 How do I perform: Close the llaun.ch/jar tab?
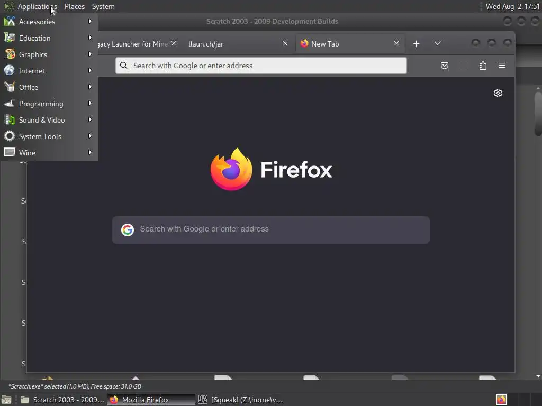tap(285, 43)
